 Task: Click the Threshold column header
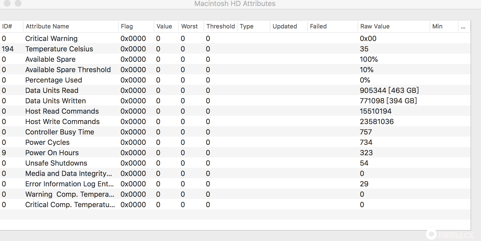tap(221, 27)
